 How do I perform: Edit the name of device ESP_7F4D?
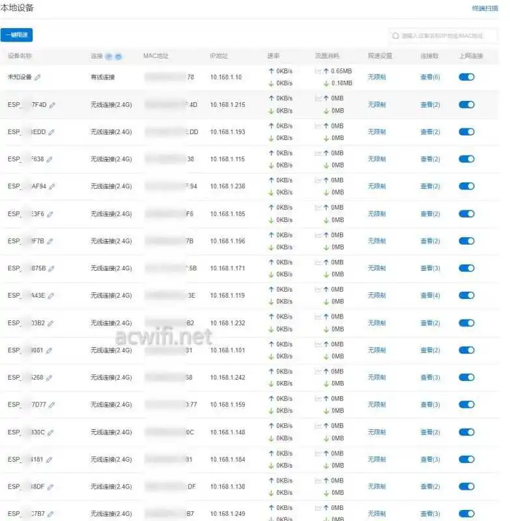53,105
